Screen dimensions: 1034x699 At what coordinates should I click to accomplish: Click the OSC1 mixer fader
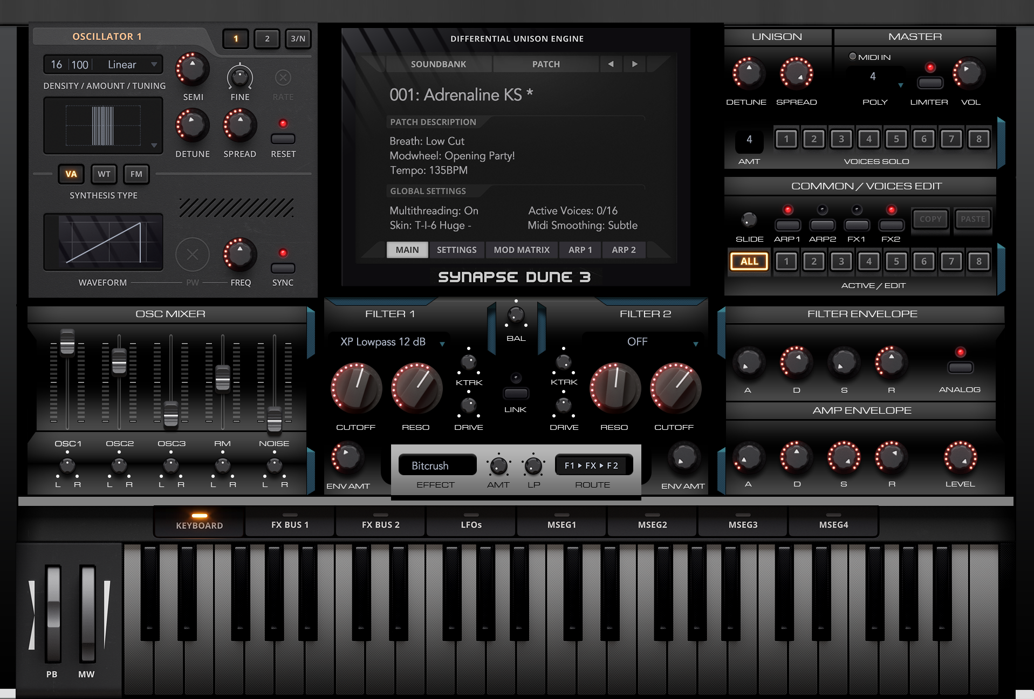pos(67,342)
